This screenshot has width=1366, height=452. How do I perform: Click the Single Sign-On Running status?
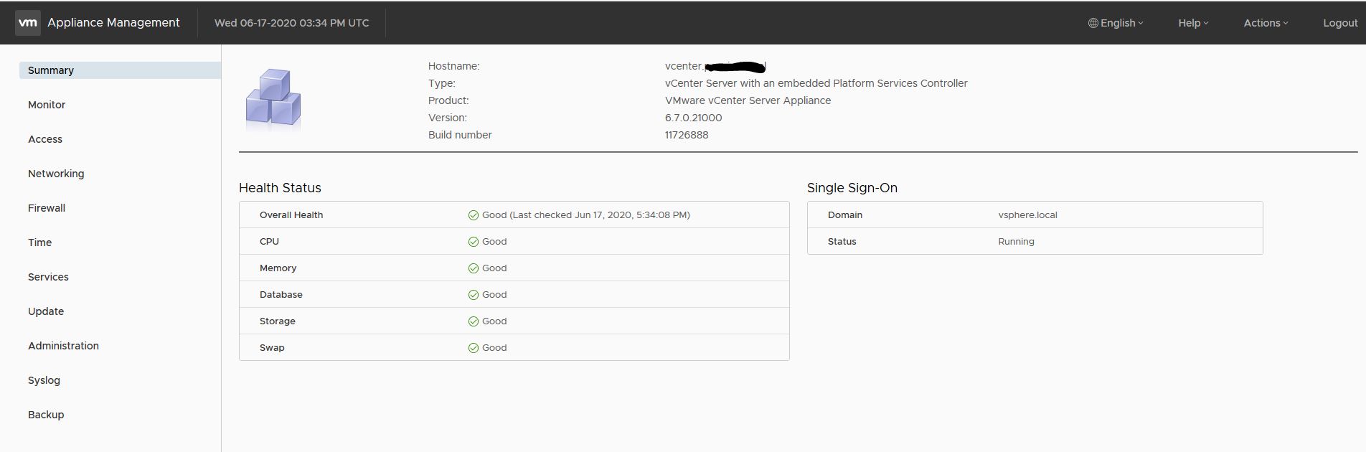[x=1016, y=242]
